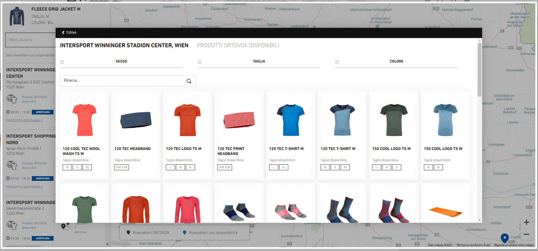Open the grey-blue low socks product
538x251 pixels.
coord(239,211)
